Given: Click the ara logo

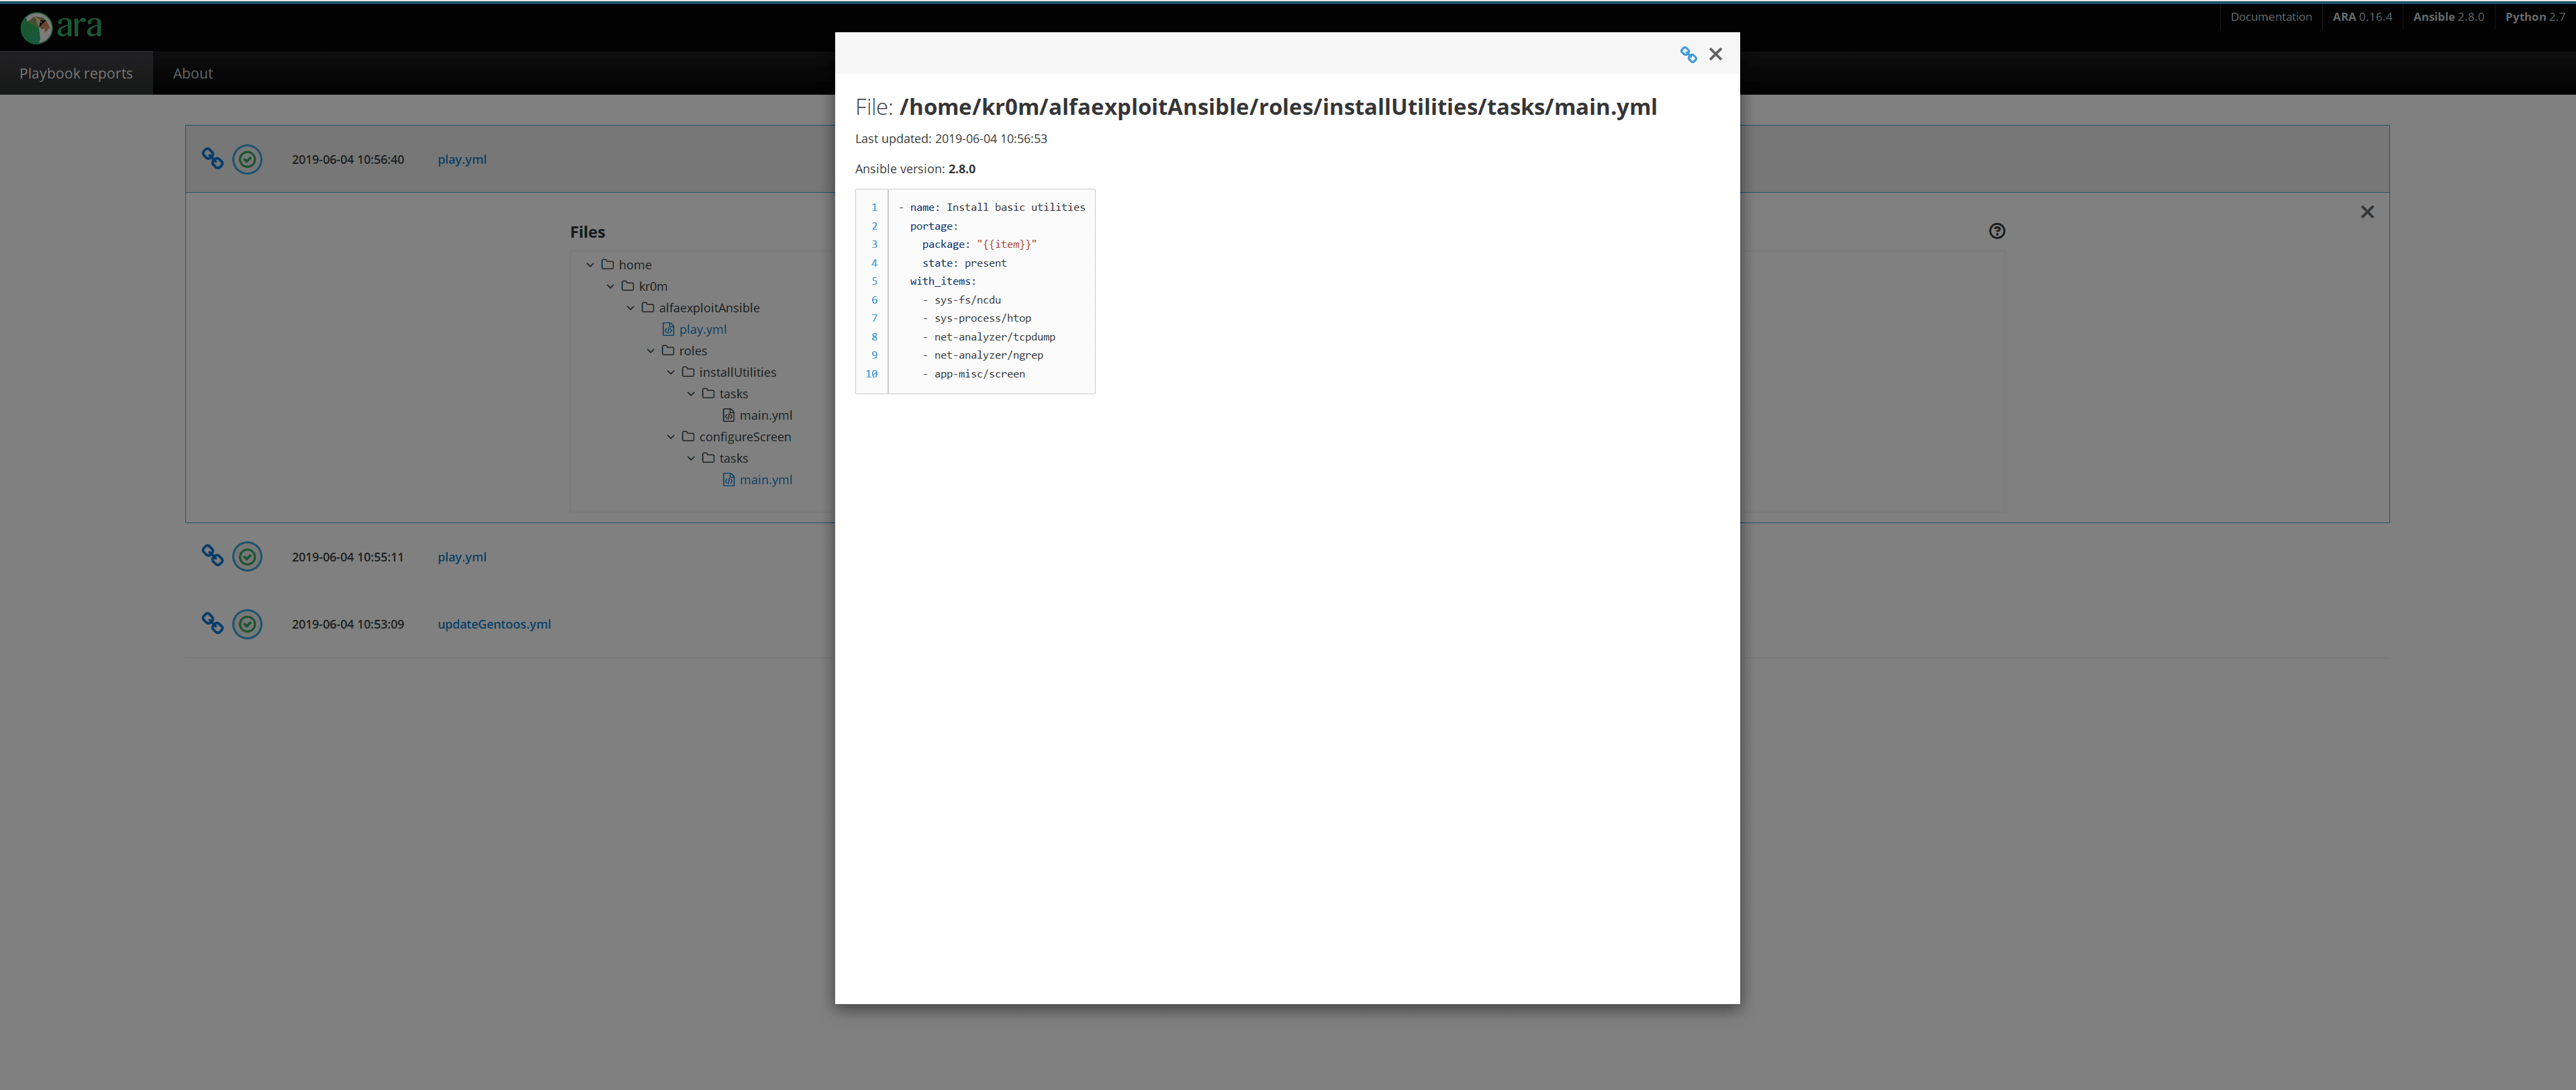Looking at the screenshot, I should click(61, 27).
